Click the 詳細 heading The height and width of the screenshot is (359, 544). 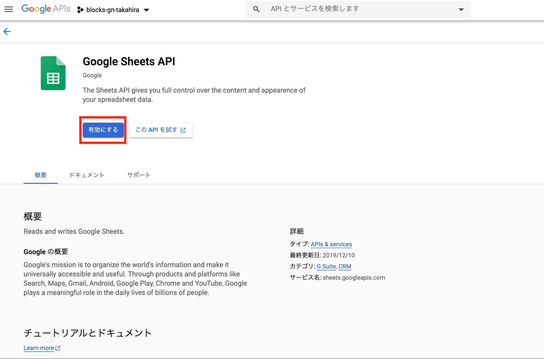point(297,231)
